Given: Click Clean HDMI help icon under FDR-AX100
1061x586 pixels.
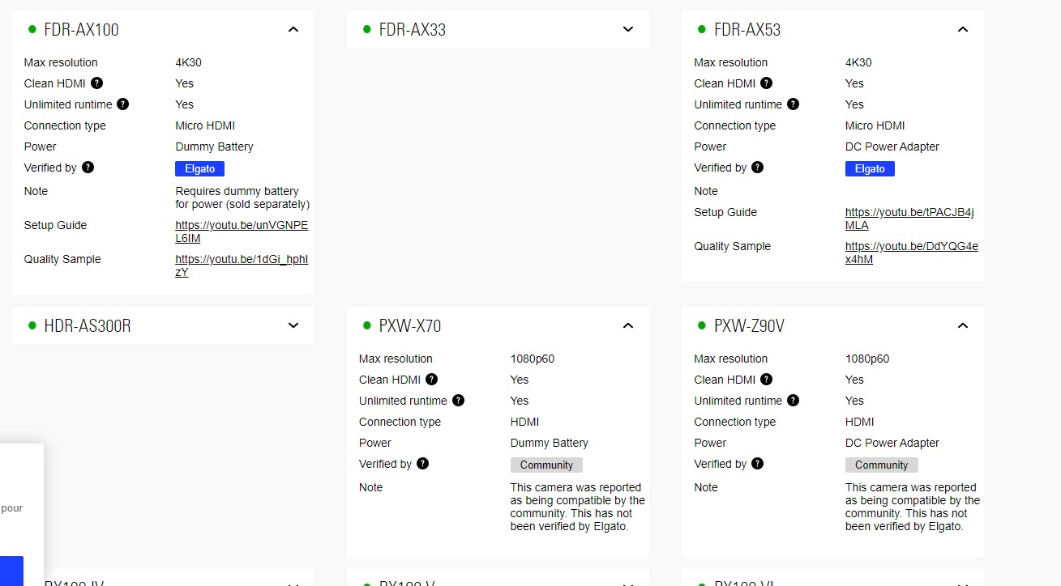Looking at the screenshot, I should point(97,83).
